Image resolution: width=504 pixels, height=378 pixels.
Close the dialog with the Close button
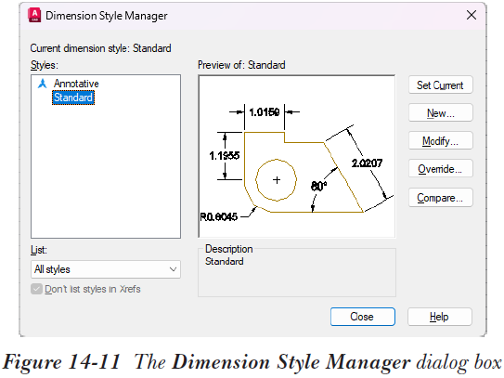click(363, 317)
